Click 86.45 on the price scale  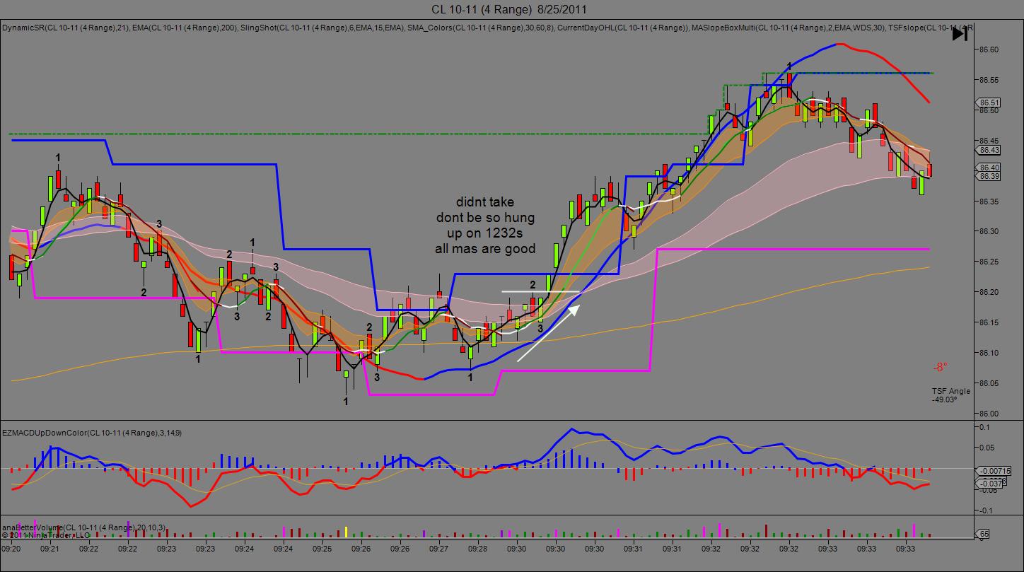pyautogui.click(x=989, y=141)
